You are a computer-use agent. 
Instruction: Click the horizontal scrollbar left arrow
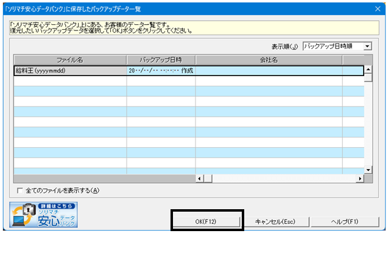tap(200, 179)
